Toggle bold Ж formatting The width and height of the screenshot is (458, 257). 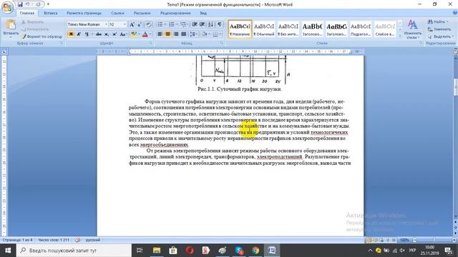(x=71, y=34)
